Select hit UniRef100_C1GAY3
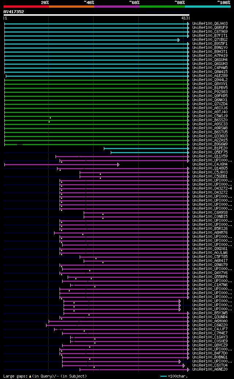 (210, 337)
